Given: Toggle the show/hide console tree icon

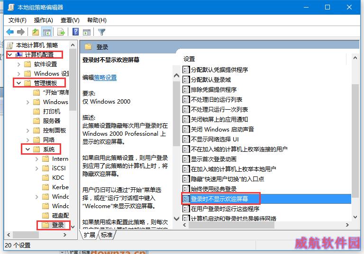Looking at the screenshot, I should [x=46, y=32].
